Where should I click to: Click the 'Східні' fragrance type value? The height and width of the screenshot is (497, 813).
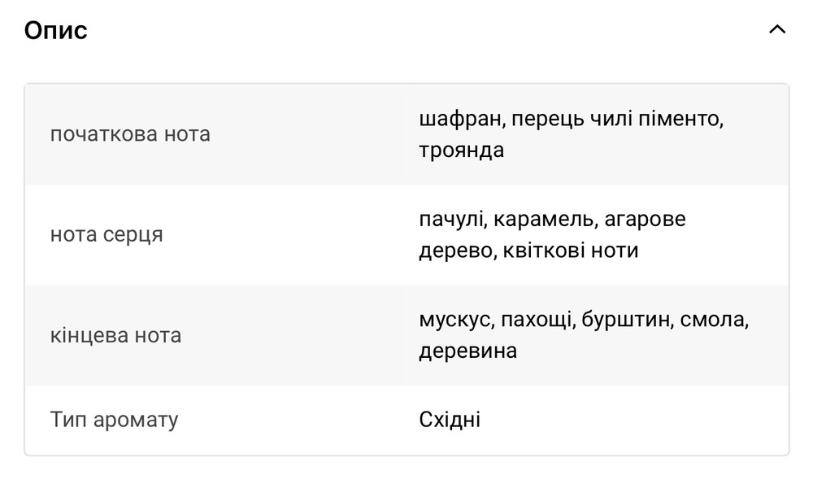[450, 420]
